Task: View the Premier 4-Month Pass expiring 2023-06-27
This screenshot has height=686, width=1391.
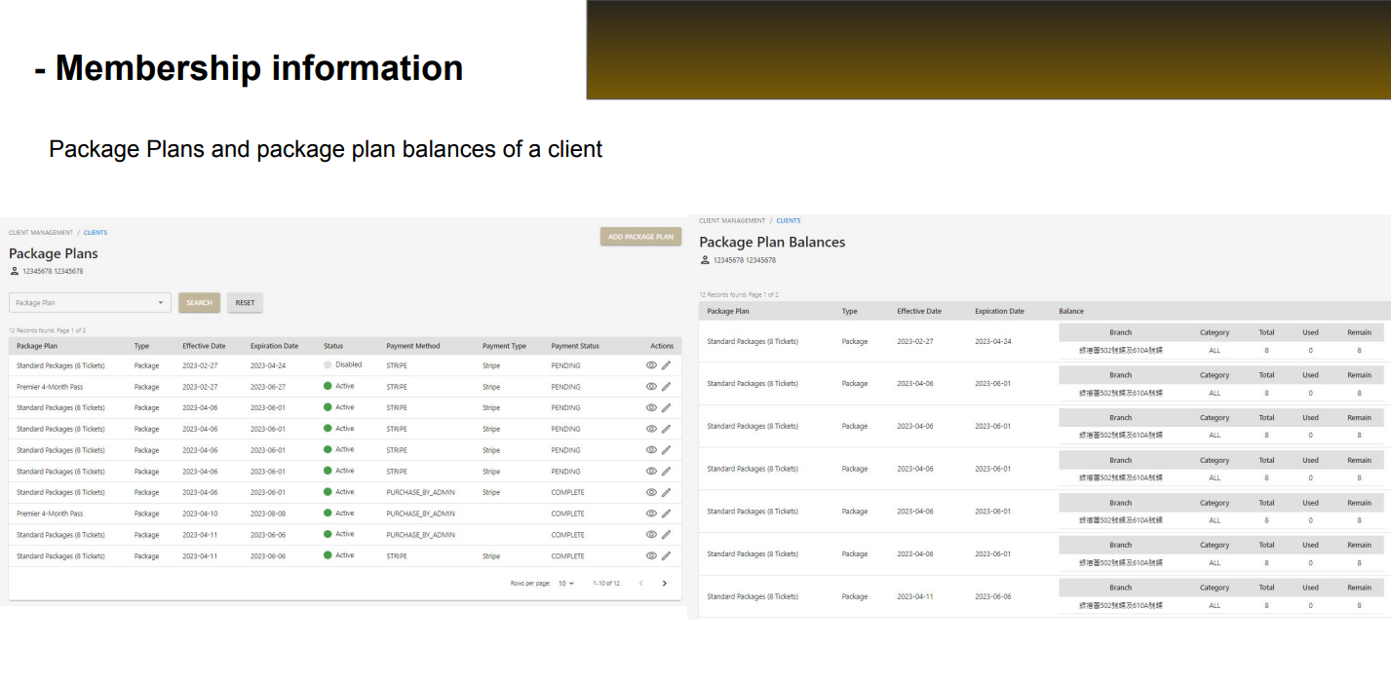Action: coord(651,387)
